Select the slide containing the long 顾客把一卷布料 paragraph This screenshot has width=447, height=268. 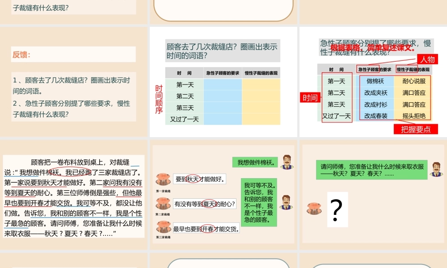click(74, 195)
